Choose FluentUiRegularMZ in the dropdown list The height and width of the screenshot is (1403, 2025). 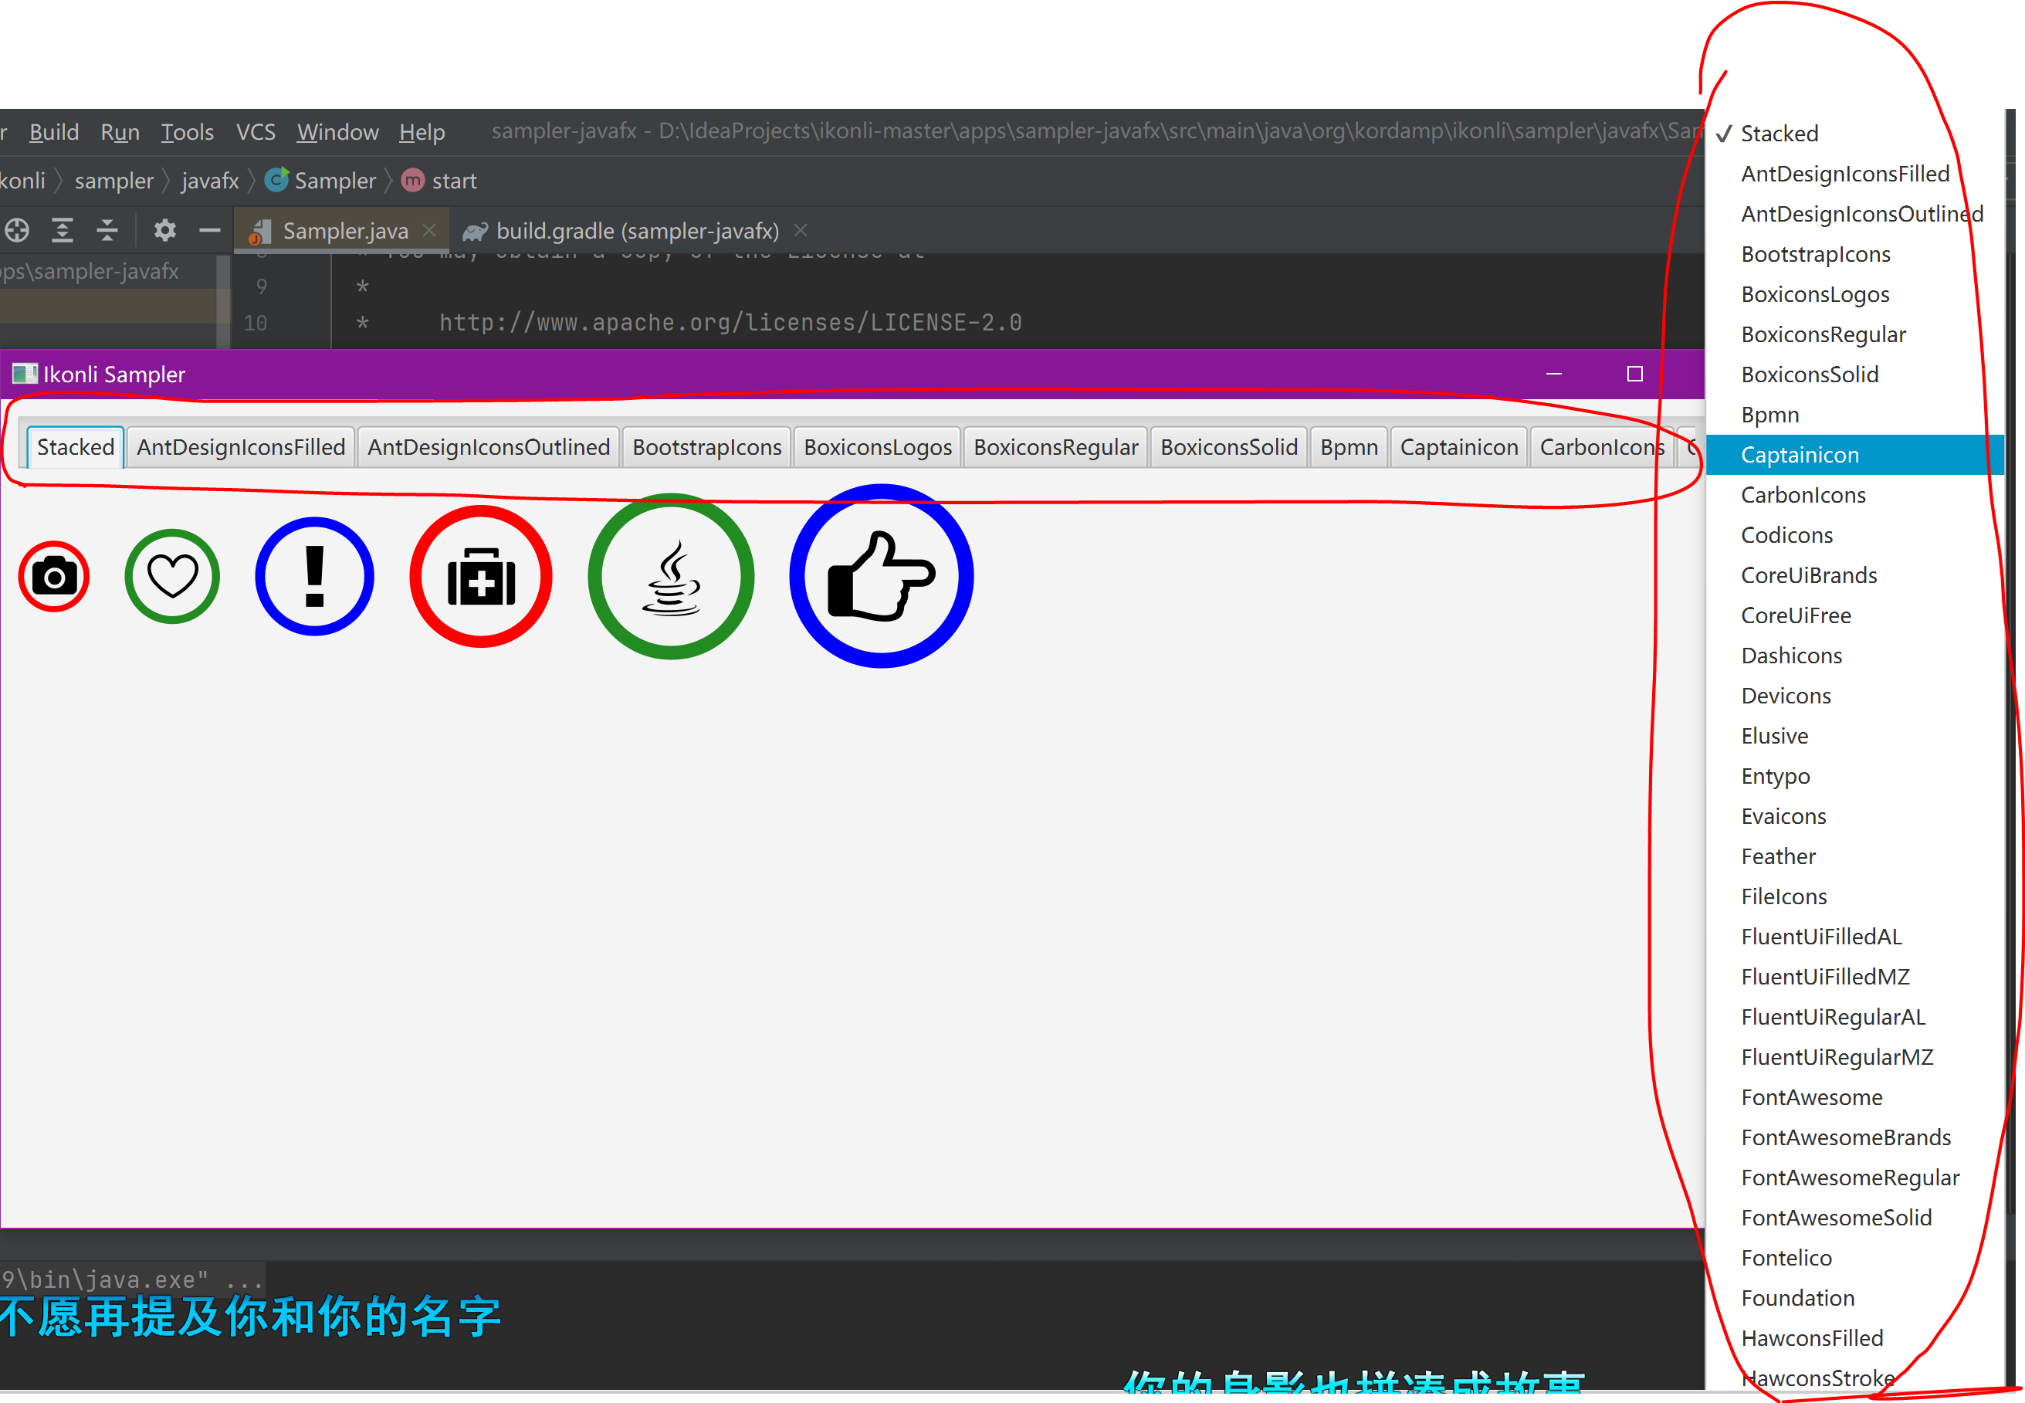coord(1854,1056)
